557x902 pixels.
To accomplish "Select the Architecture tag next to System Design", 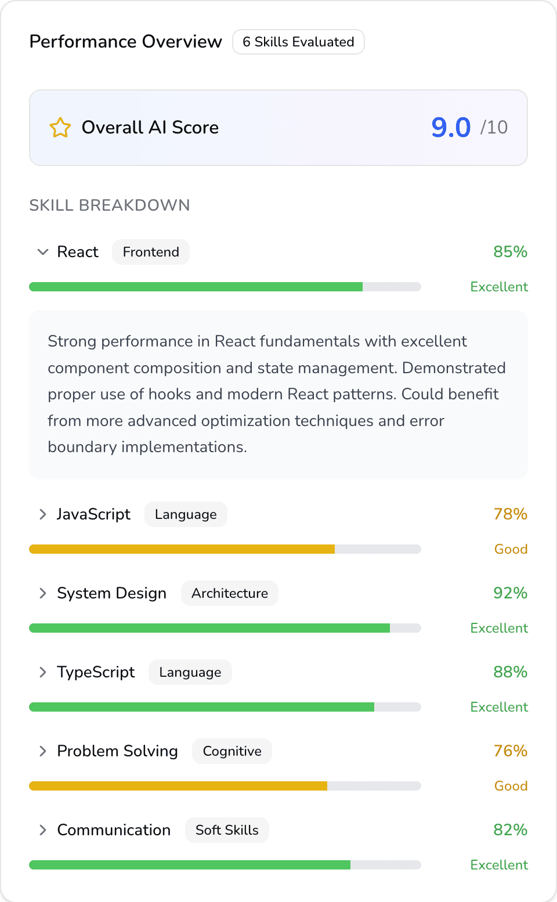I will (229, 593).
